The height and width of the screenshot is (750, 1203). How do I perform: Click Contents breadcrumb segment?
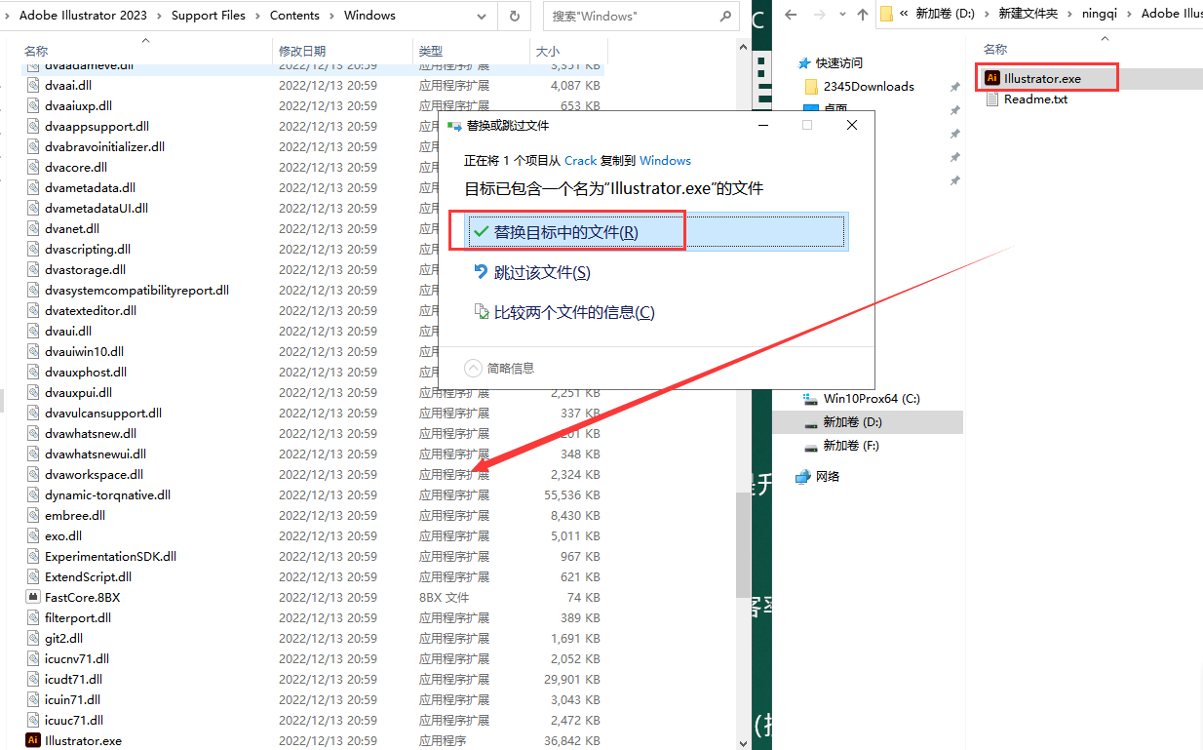pyautogui.click(x=294, y=16)
